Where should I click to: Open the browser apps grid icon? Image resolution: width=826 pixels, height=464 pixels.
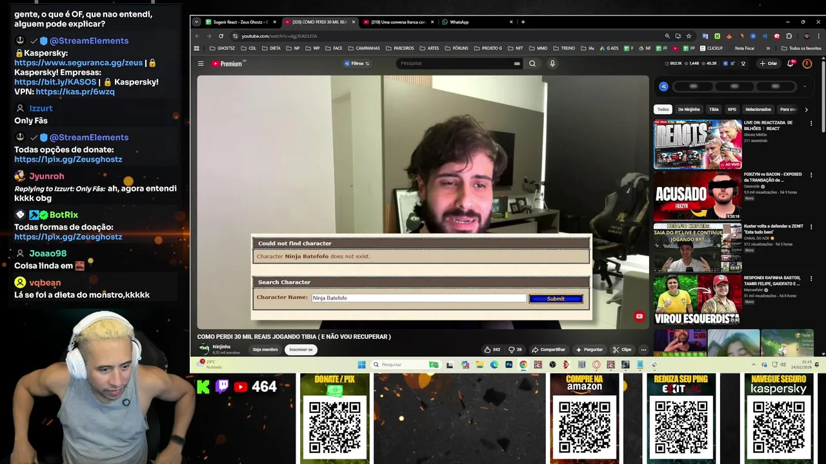pos(197,48)
